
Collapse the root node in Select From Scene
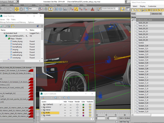click(x=132, y=20)
